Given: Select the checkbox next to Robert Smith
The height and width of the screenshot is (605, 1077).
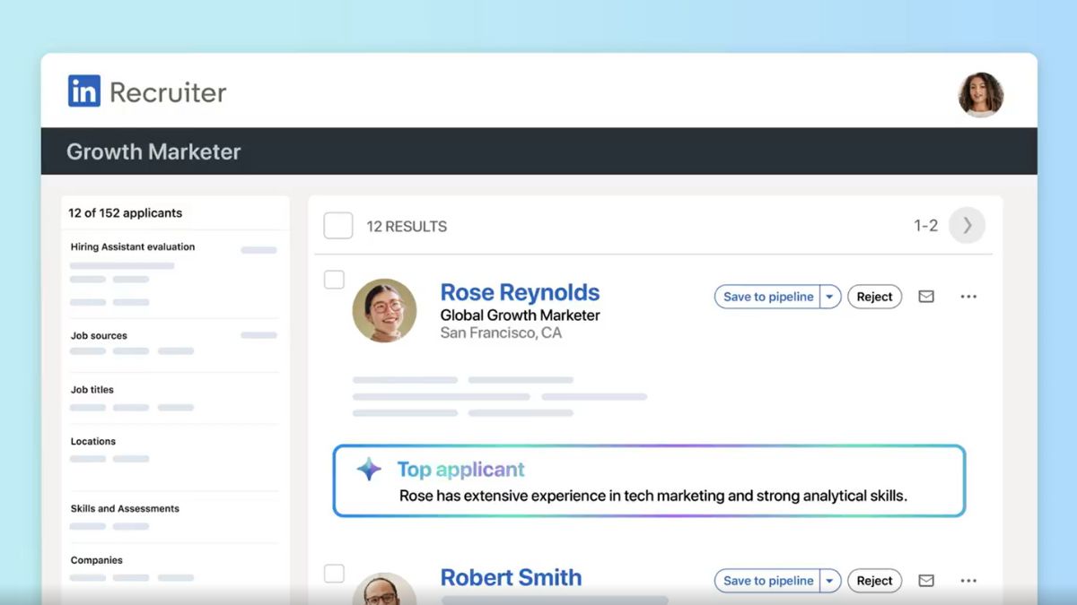Looking at the screenshot, I should 333,574.
